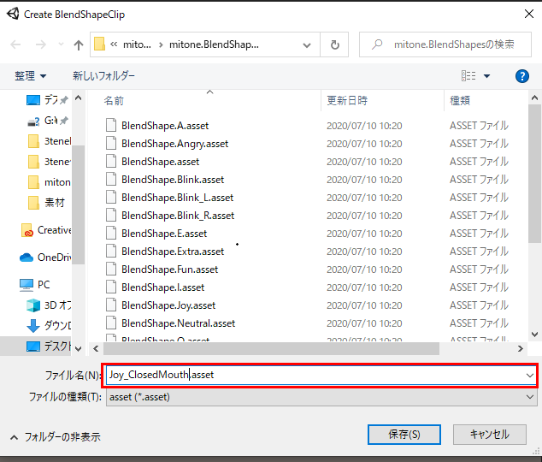Sort by the 種類 column header

(x=459, y=101)
